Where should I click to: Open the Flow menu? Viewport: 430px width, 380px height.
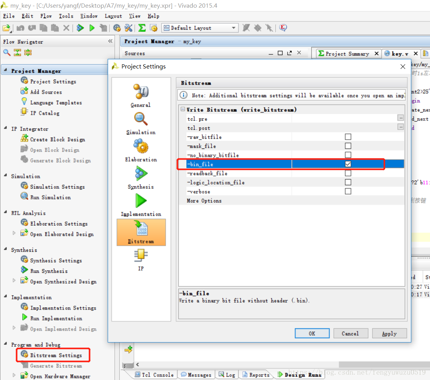click(x=46, y=16)
